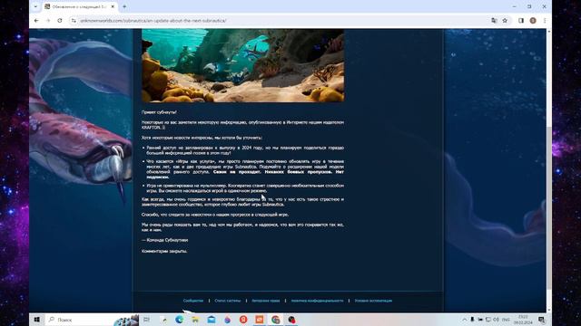581x326 pixels.
Task: Launch Microsoft Edge from the taskbar
Action: [180, 320]
